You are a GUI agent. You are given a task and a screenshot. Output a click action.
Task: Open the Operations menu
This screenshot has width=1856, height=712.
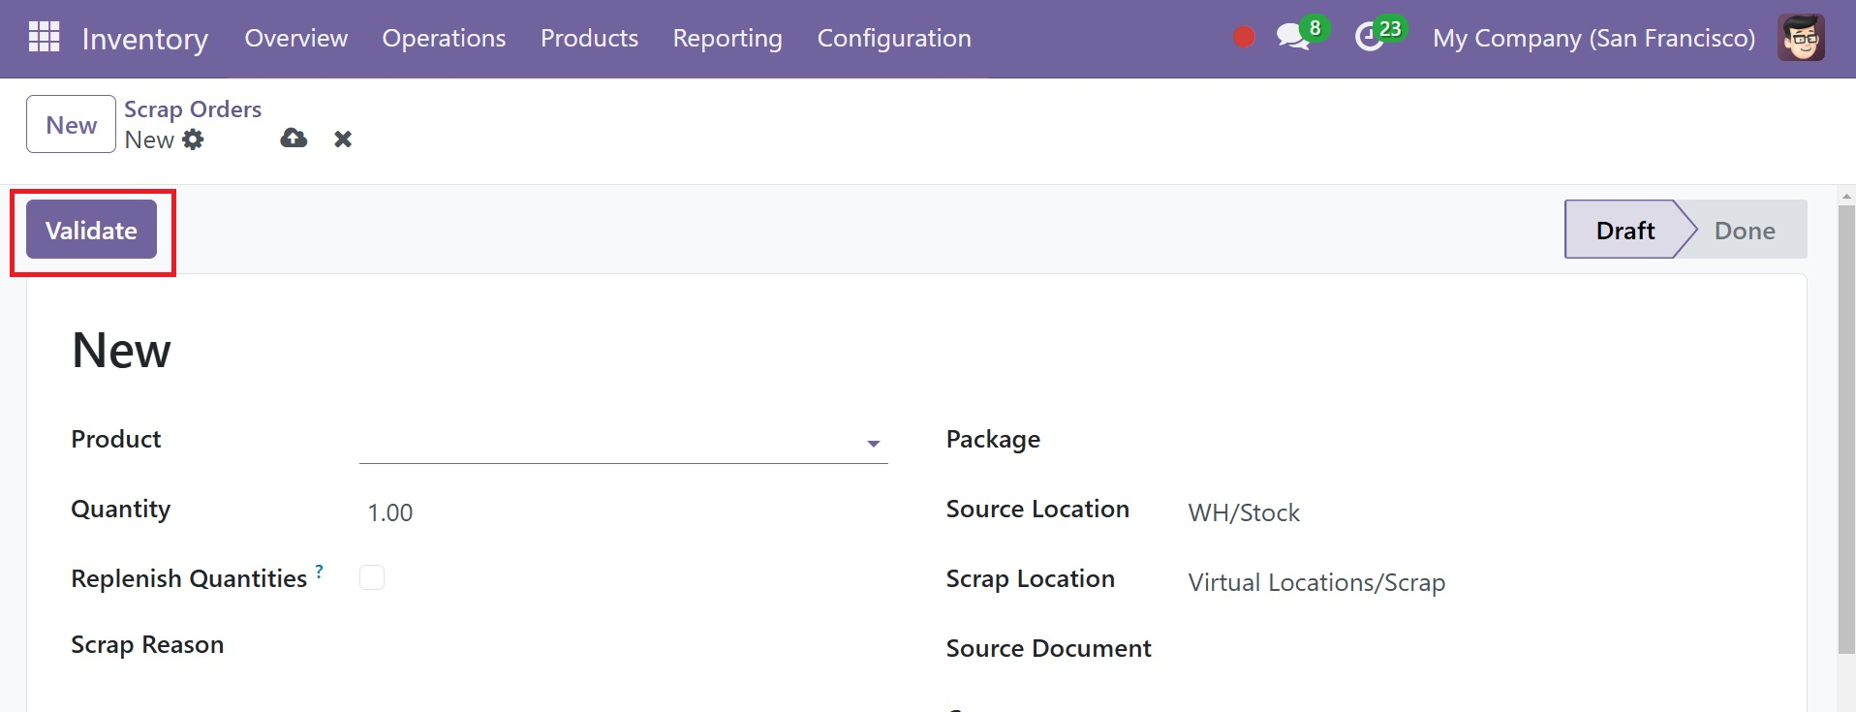coord(444,38)
